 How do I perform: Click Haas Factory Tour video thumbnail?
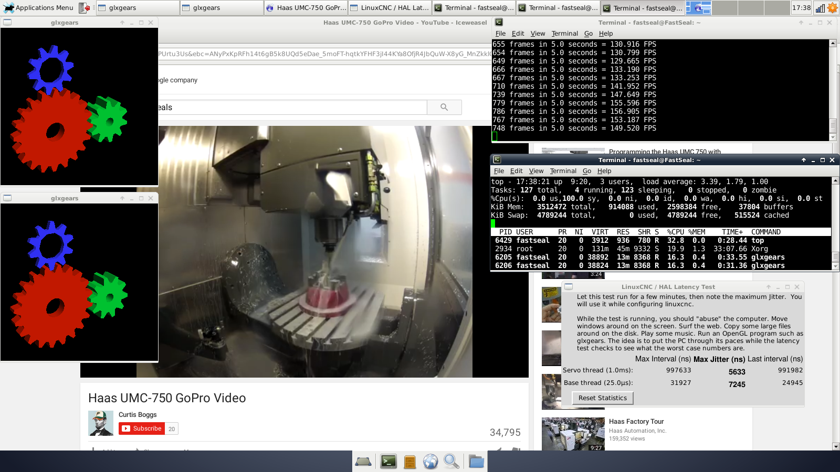point(573,434)
